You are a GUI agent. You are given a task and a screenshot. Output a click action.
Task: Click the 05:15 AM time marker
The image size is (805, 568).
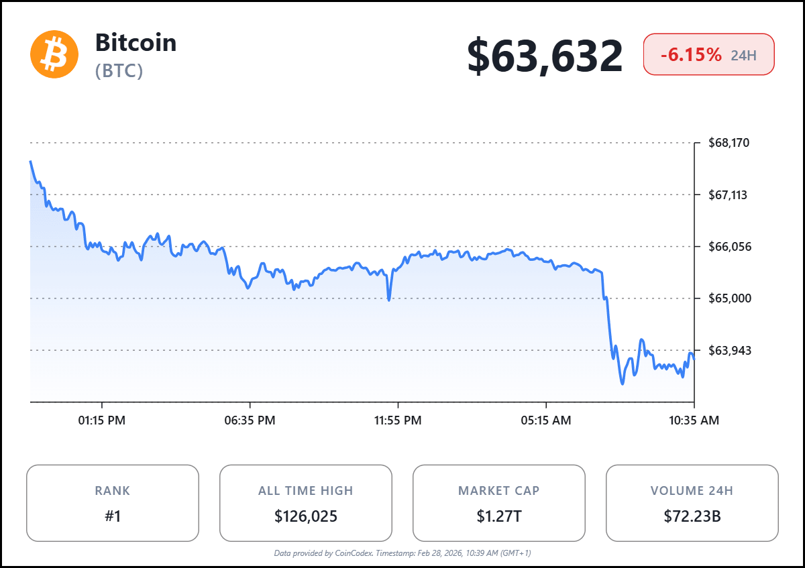[546, 420]
